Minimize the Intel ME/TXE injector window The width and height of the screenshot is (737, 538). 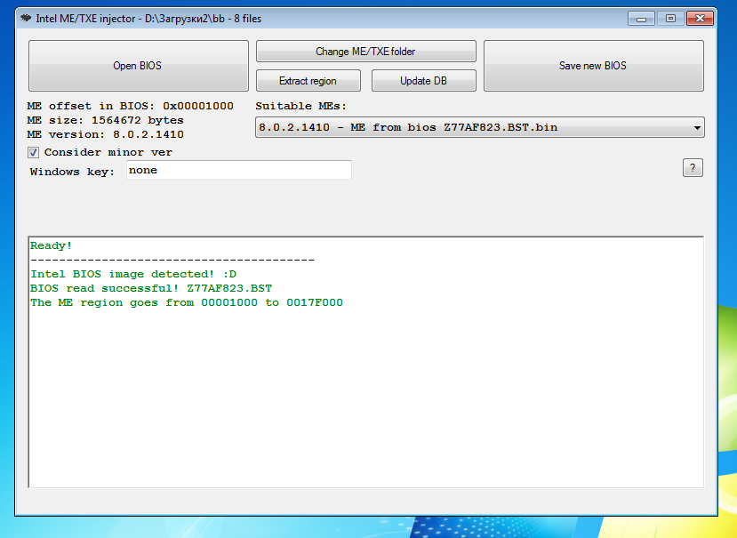[641, 19]
